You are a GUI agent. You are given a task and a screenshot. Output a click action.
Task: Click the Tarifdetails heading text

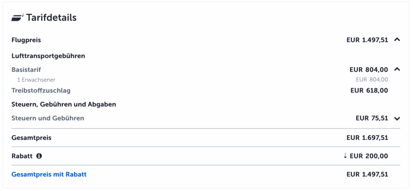(51, 18)
